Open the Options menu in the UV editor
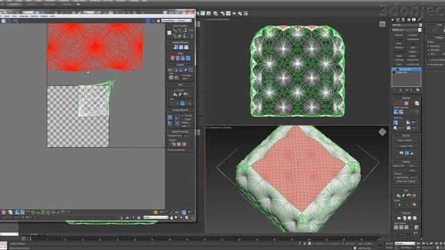 (x=34, y=16)
